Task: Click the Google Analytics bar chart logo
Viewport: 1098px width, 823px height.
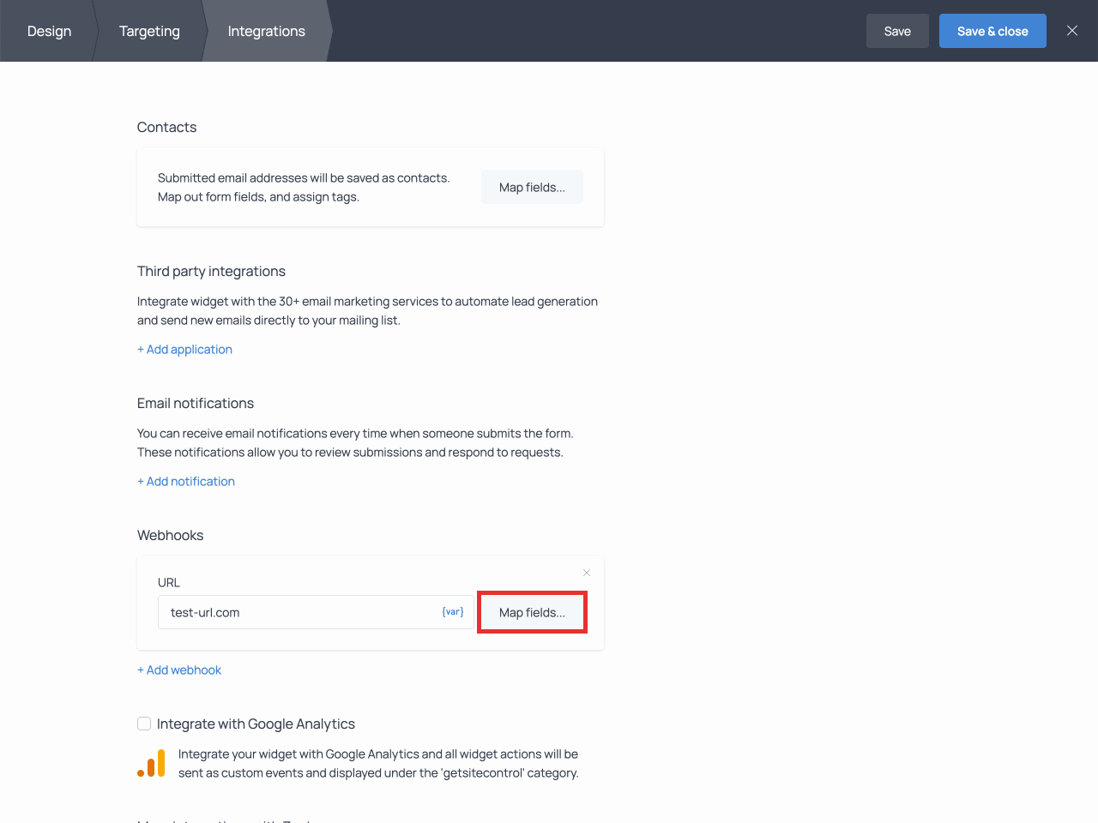Action: click(x=151, y=763)
